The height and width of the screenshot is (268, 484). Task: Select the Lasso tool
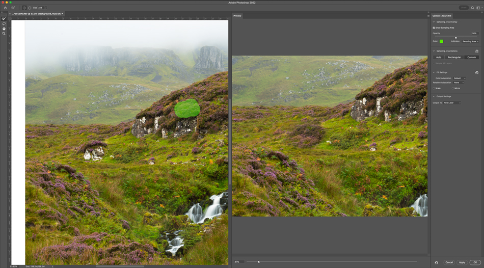pyautogui.click(x=4, y=24)
